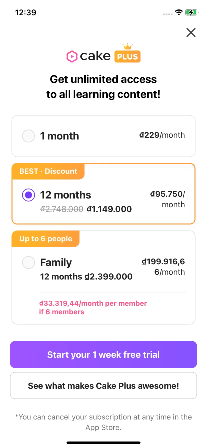Tap the clock time in status bar
Image resolution: width=207 pixels, height=448 pixels.
pos(25,12)
